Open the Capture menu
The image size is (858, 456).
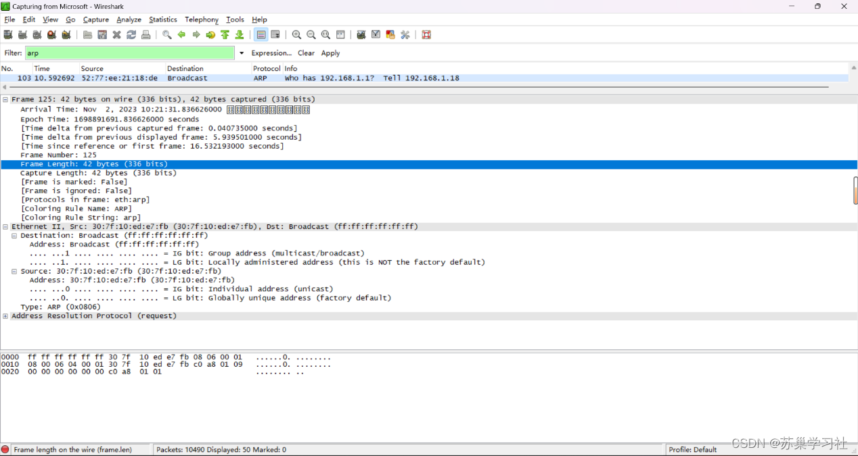[96, 20]
